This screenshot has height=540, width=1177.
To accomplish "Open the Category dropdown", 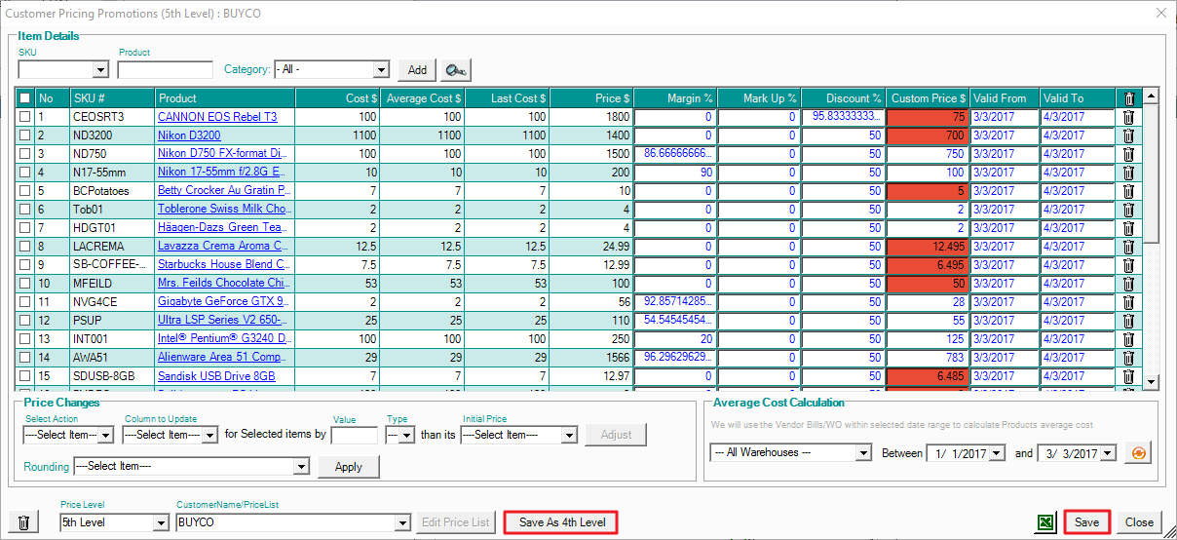I will 381,70.
